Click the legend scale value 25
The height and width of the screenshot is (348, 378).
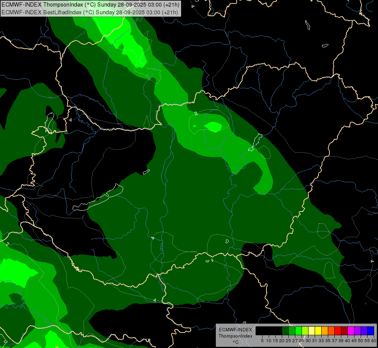click(288, 341)
